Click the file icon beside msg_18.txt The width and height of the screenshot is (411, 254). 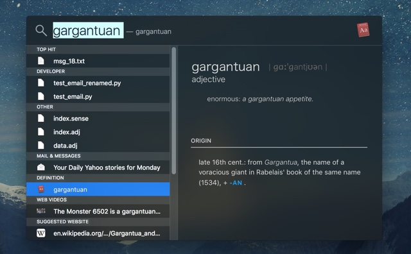click(41, 61)
